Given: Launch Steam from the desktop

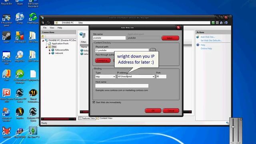Looking at the screenshot, I should 6,37.
